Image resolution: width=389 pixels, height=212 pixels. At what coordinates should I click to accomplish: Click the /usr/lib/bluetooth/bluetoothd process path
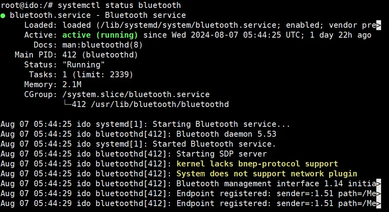tap(160, 104)
